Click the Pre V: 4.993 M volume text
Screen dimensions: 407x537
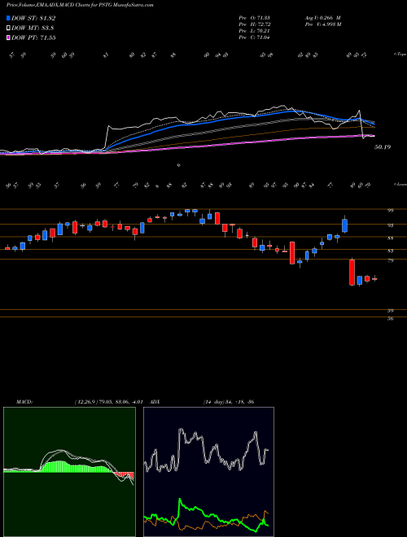click(322, 24)
